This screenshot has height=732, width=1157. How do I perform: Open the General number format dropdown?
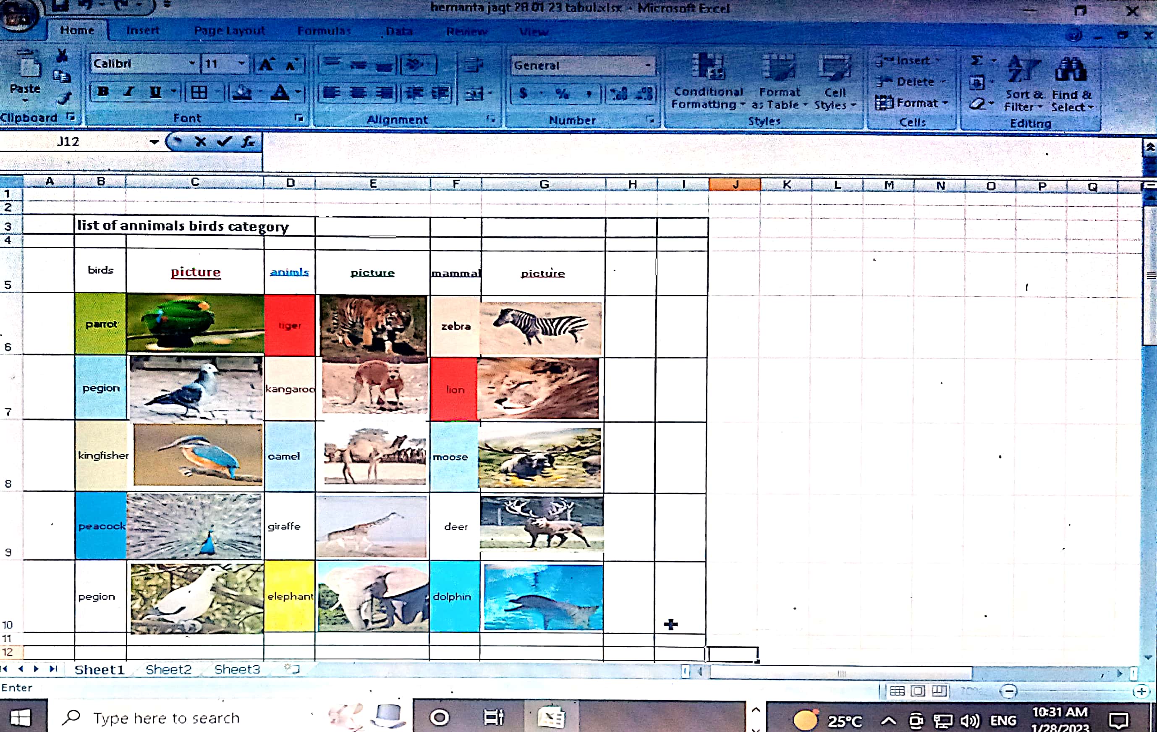tap(648, 65)
